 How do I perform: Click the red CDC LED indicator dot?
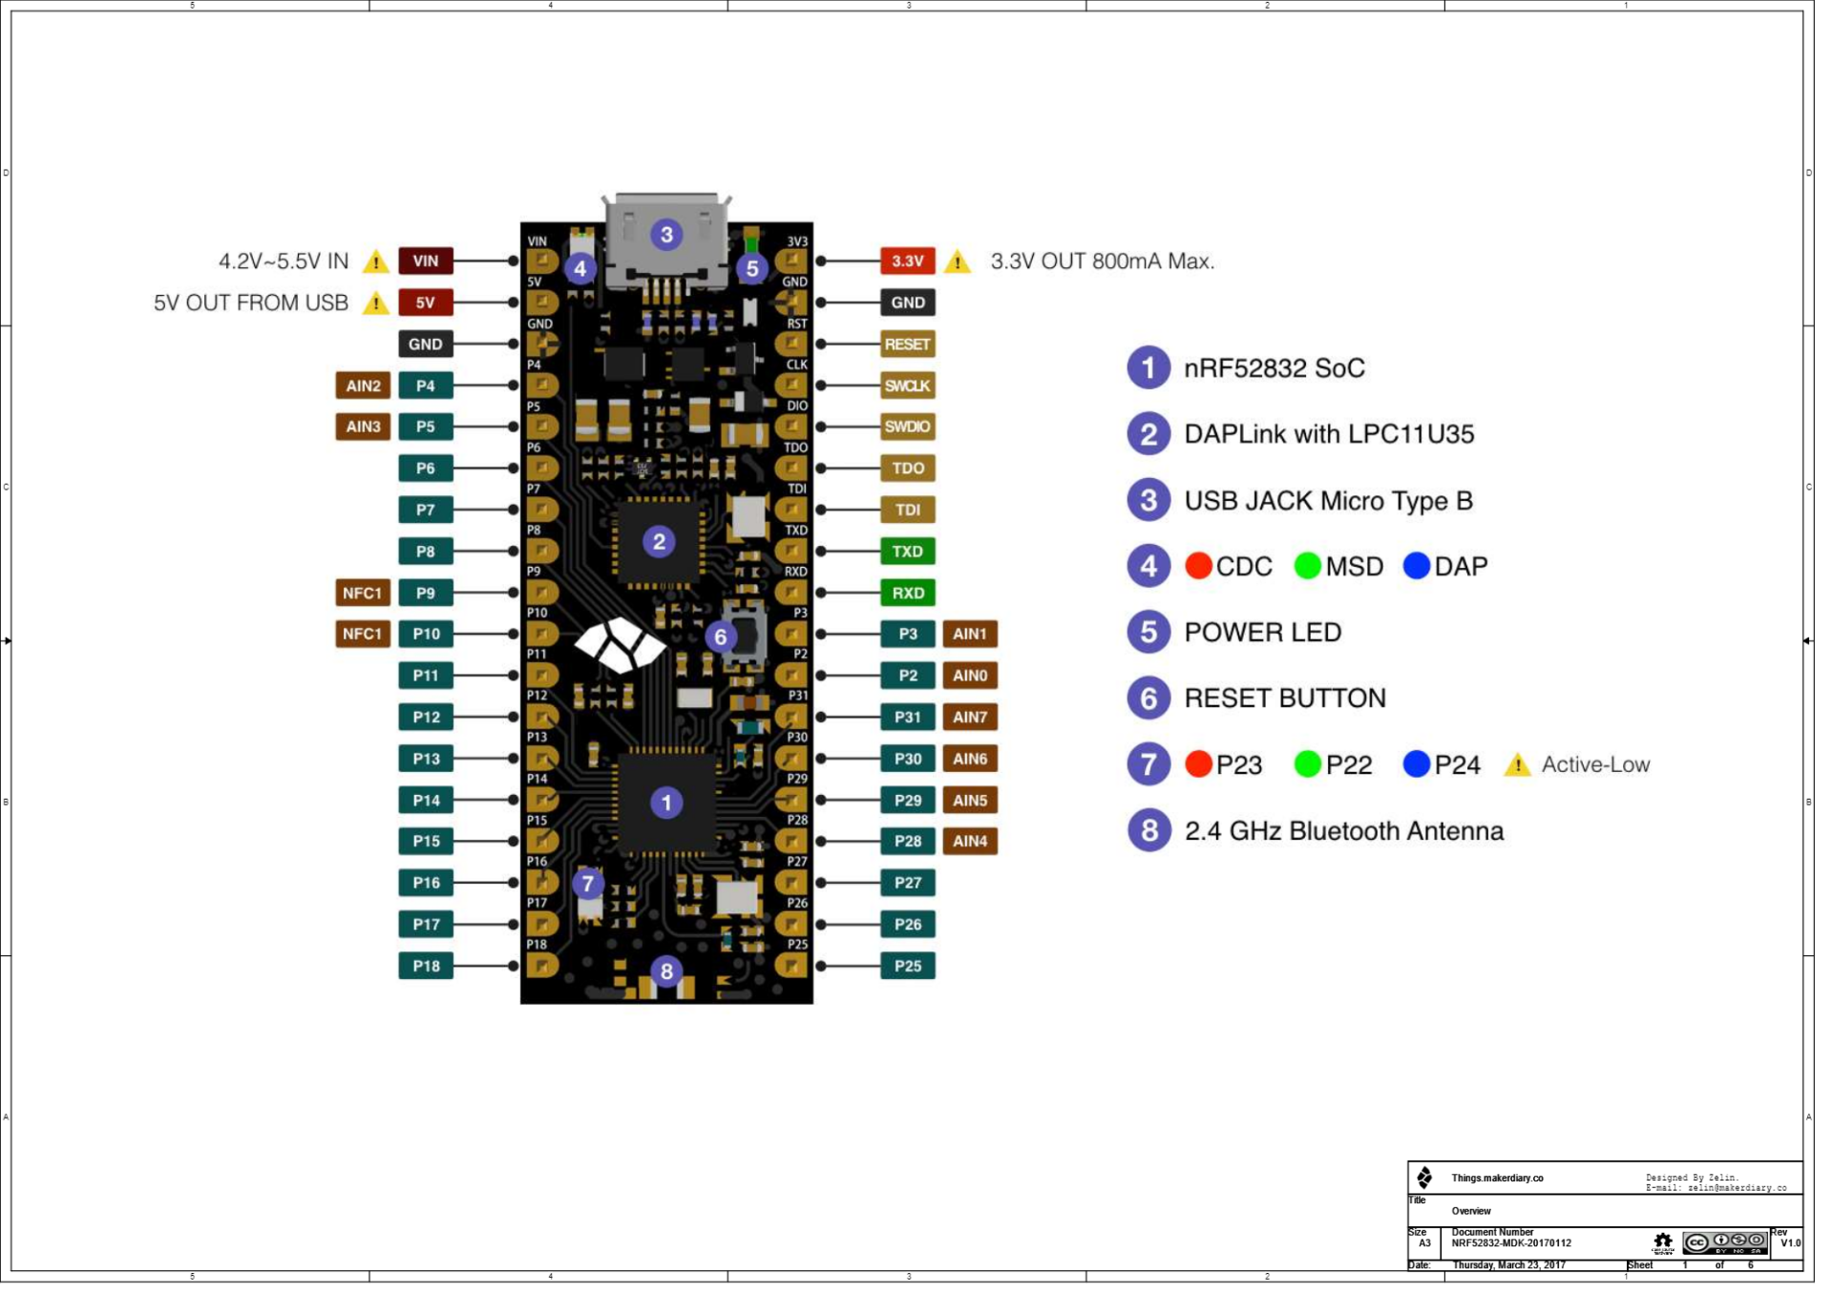[x=1198, y=566]
